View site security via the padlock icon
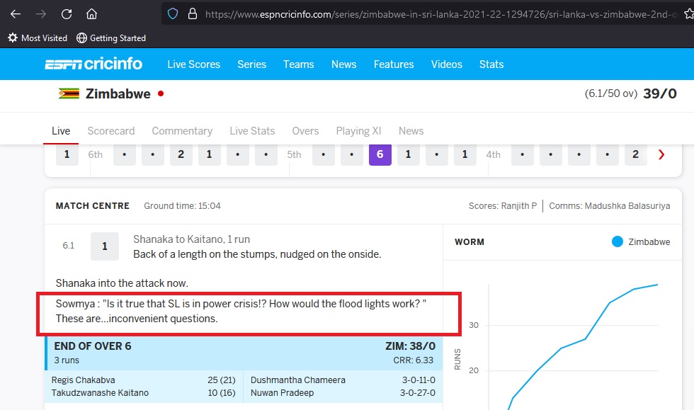This screenshot has height=410, width=694. [192, 14]
